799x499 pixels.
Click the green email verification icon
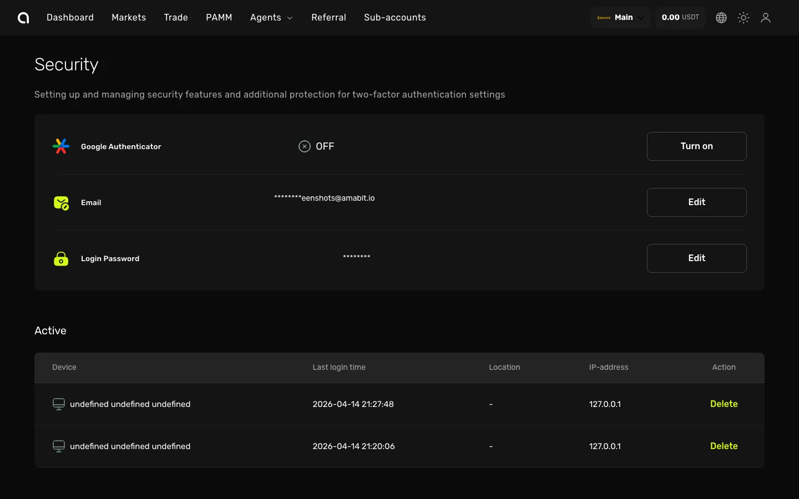[x=61, y=203]
